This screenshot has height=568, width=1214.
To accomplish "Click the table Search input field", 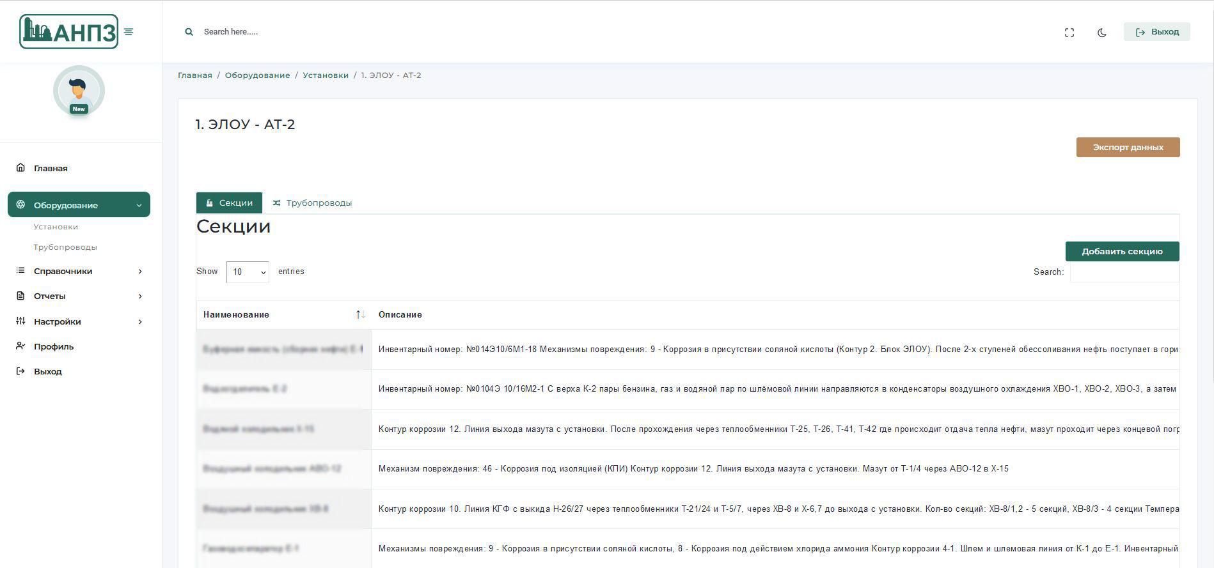I will tap(1124, 272).
